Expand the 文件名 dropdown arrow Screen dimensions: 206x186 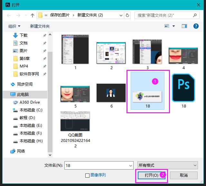(x=131, y=165)
